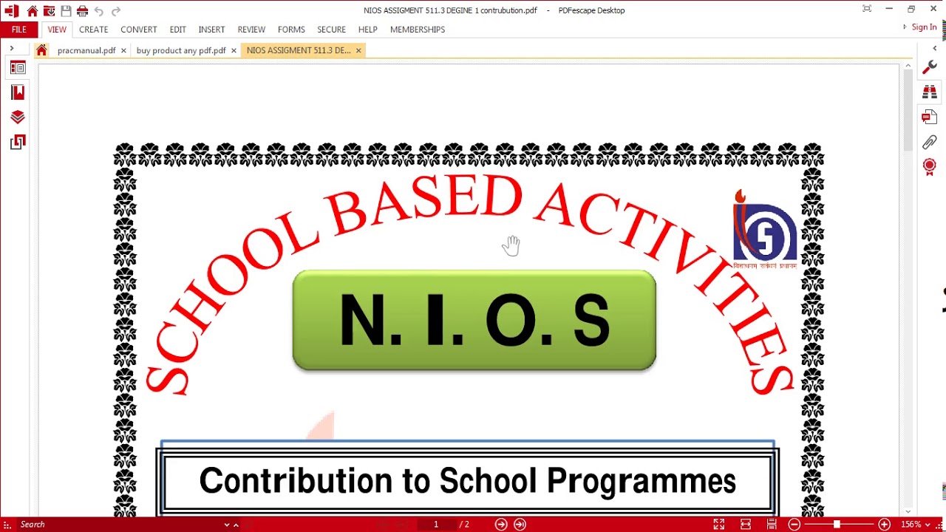This screenshot has width=946, height=532.
Task: Open the Search options dropdown arrow
Action: pyautogui.click(x=227, y=525)
